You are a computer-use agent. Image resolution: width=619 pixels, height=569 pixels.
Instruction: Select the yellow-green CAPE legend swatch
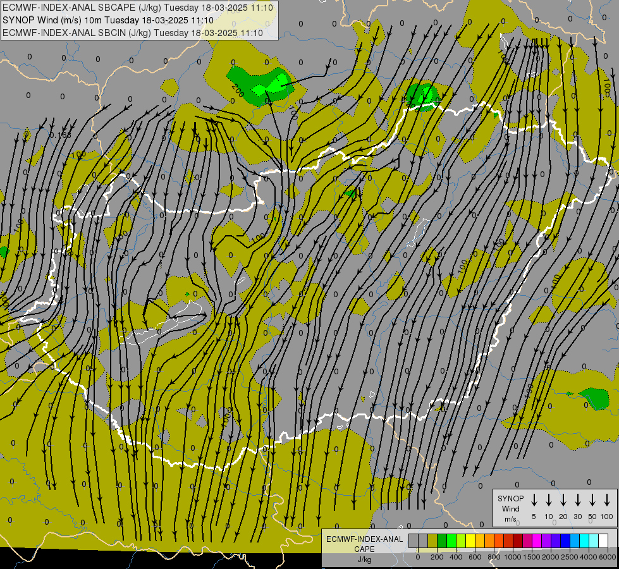461,541
